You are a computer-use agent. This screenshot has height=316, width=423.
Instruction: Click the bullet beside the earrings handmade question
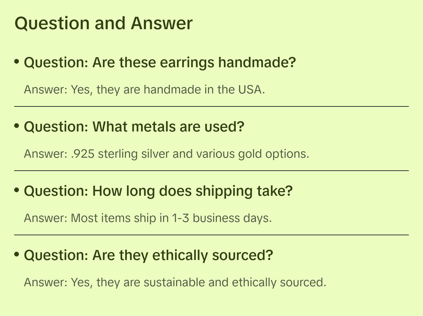click(x=17, y=62)
